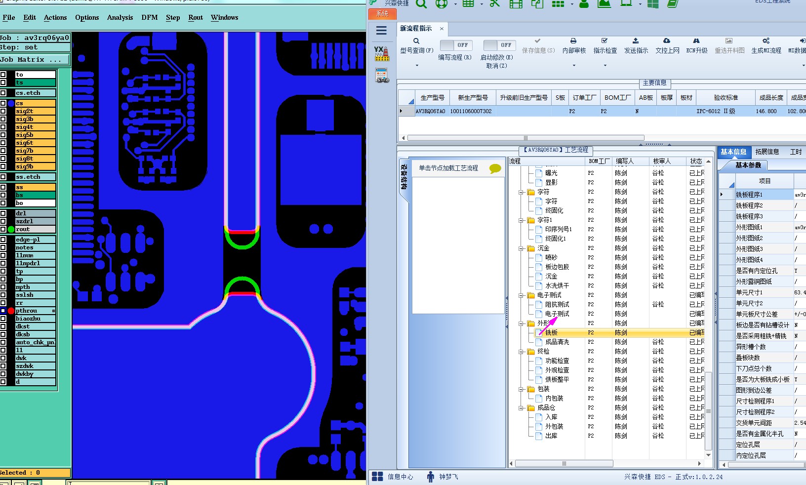Collapse the 终检 tree folder
This screenshot has width=806, height=485.
[x=522, y=352]
